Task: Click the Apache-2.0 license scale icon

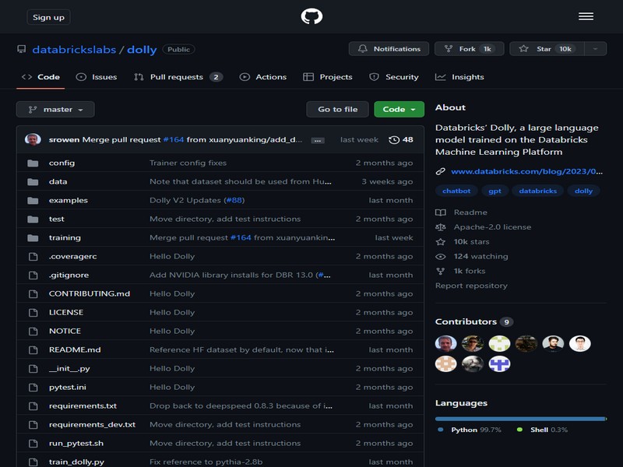Action: [x=441, y=225]
